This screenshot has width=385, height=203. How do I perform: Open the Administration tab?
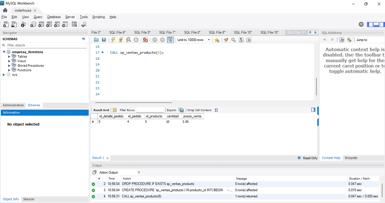pos(13,105)
